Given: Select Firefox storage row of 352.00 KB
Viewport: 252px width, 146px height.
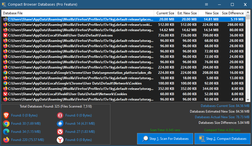Looking at the screenshot, I should coord(123,89).
